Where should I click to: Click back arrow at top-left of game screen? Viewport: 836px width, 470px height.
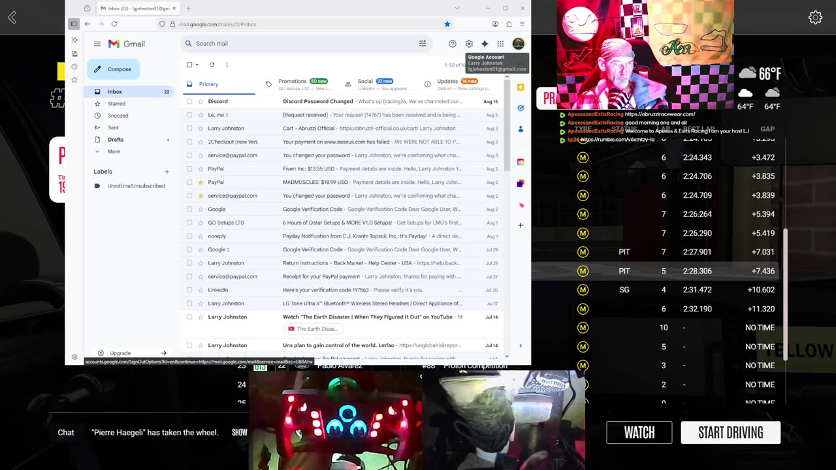12,18
